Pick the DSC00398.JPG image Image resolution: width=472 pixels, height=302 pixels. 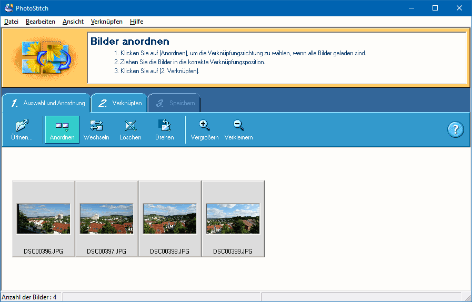170,219
